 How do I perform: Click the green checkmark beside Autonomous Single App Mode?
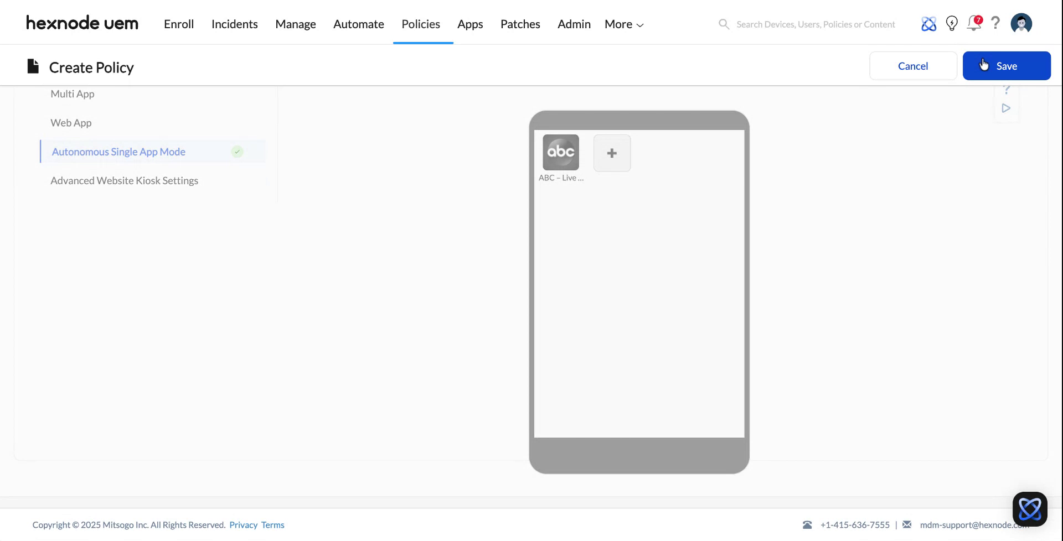(x=237, y=152)
